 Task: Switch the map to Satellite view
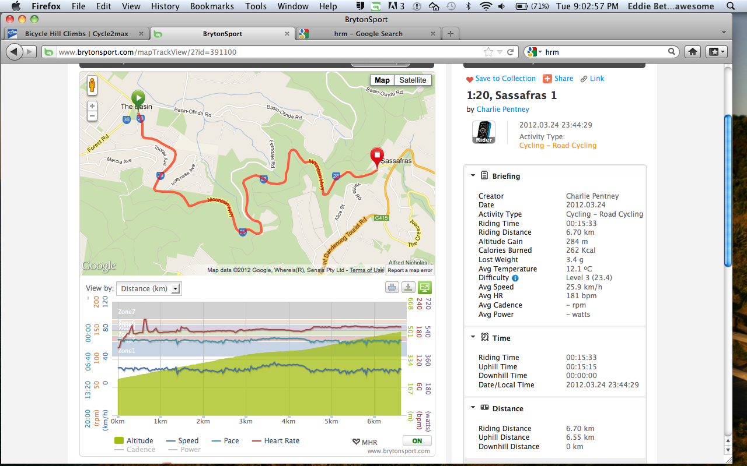click(x=413, y=80)
